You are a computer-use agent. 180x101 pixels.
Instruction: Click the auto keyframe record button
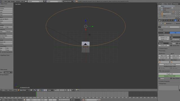click(x=84, y=100)
